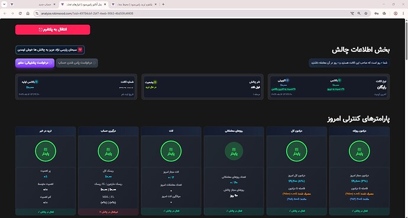Click the MDL | FL label

[108, 197]
